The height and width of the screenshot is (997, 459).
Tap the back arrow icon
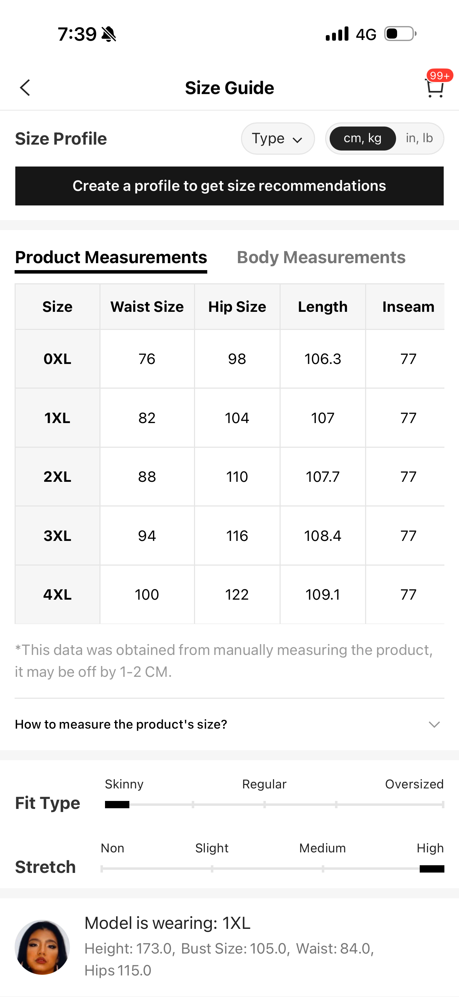(x=25, y=88)
